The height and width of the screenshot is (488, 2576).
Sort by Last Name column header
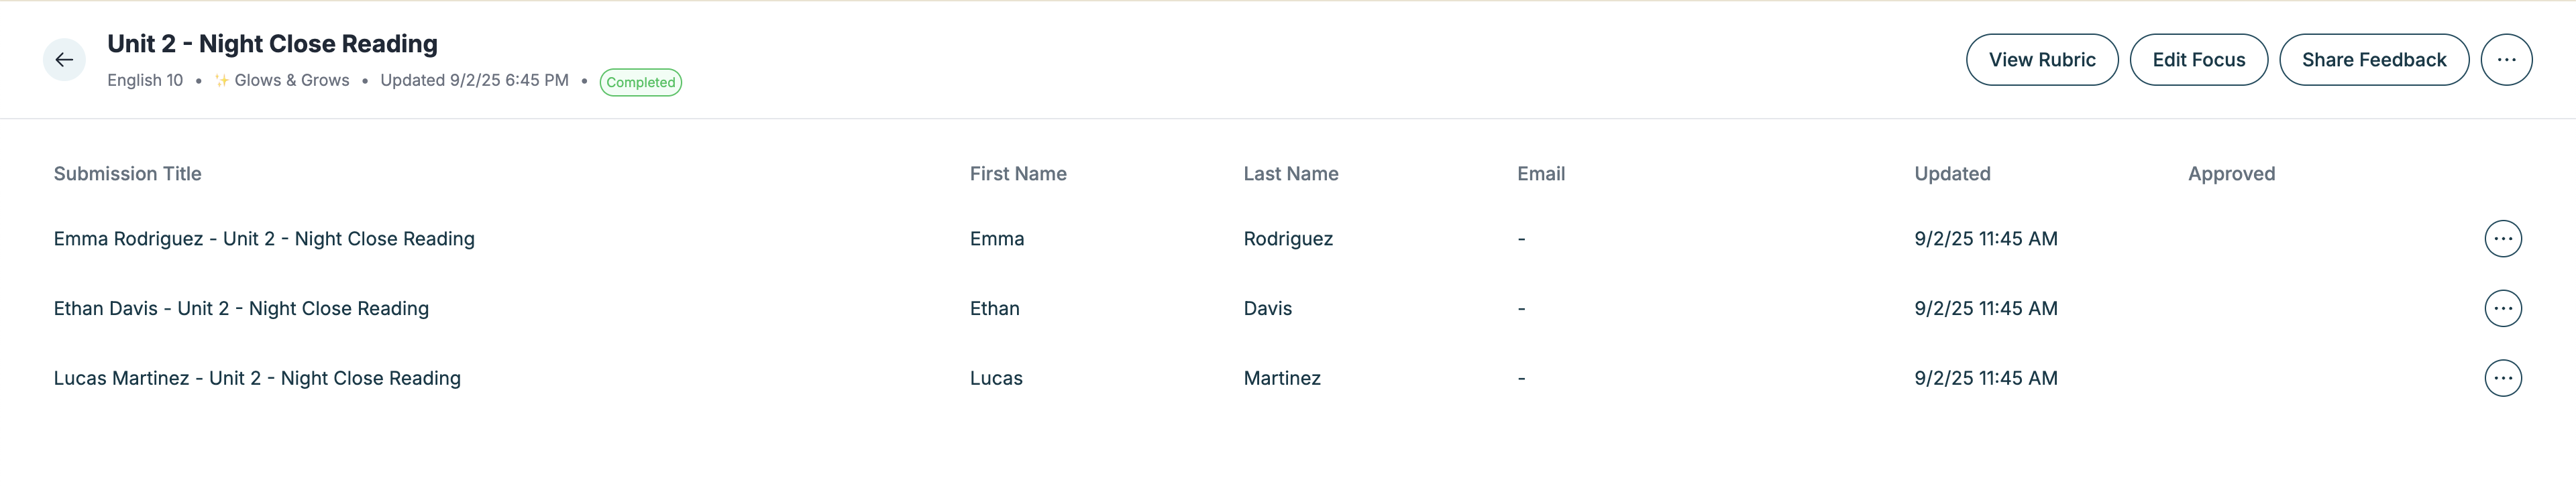[x=1290, y=174]
